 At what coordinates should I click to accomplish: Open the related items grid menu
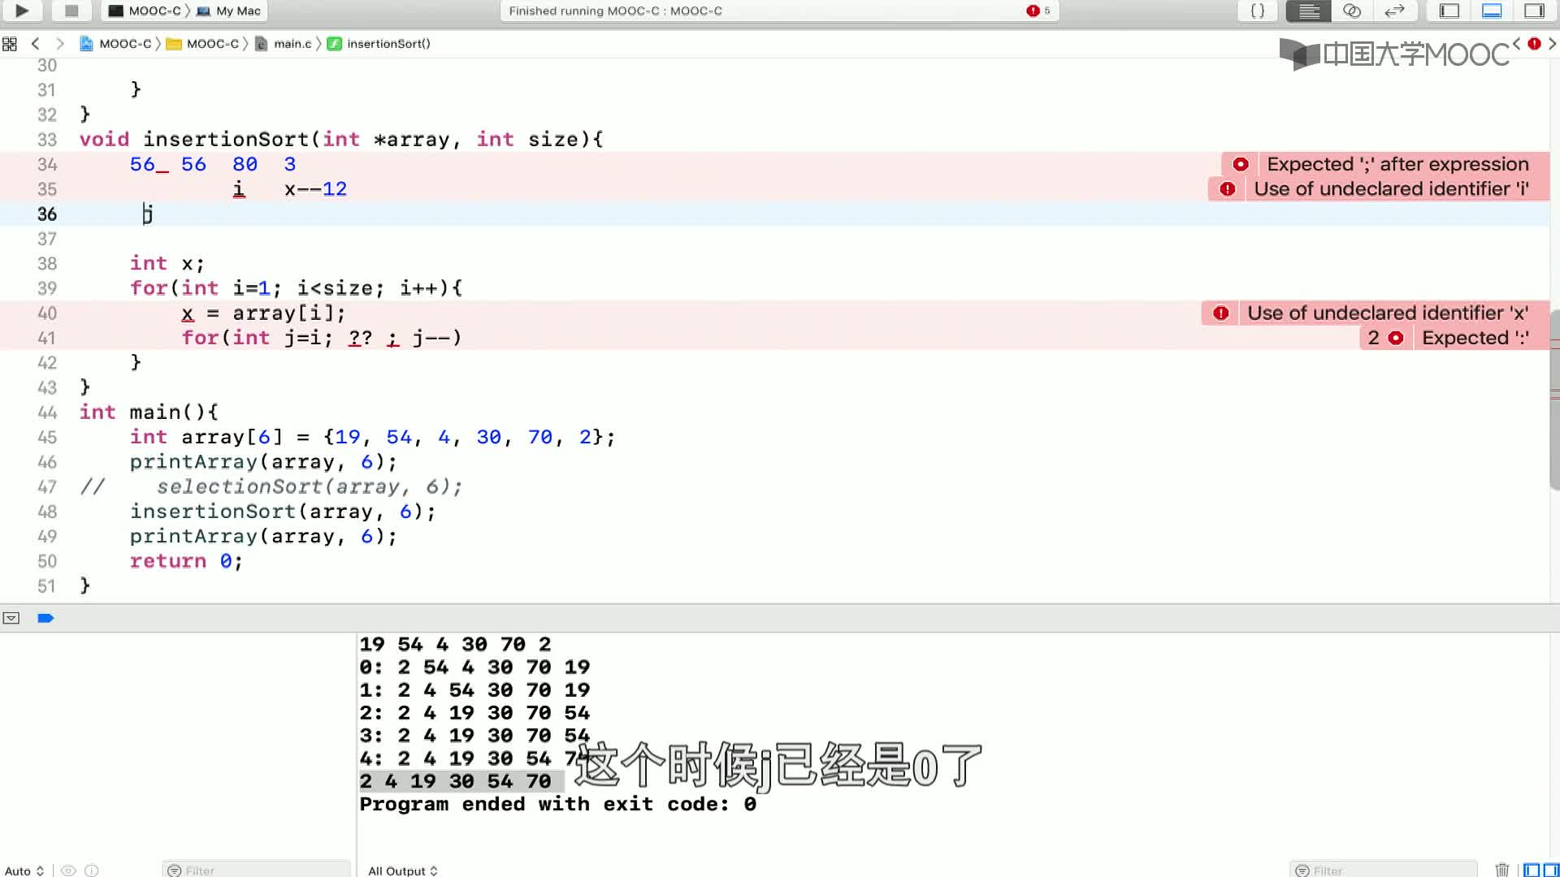pos(10,44)
